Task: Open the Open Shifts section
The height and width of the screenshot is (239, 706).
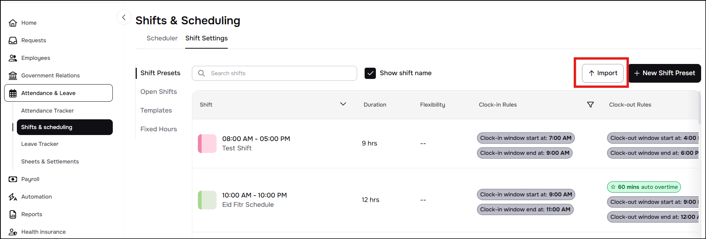Action: (159, 92)
